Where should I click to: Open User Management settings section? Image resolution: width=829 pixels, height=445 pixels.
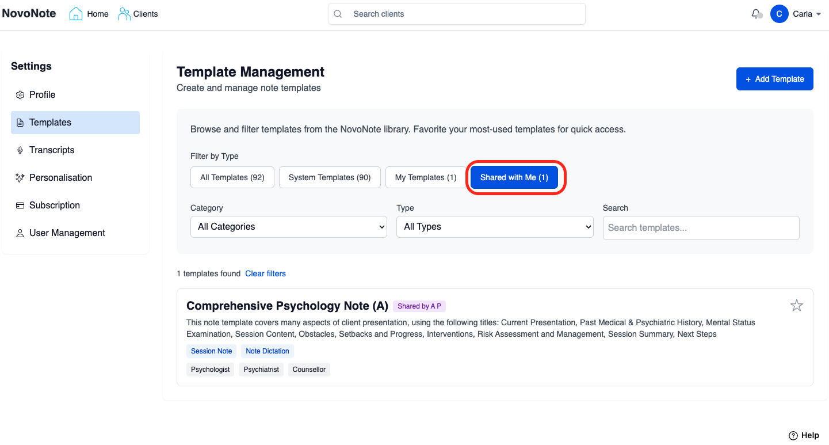click(67, 233)
